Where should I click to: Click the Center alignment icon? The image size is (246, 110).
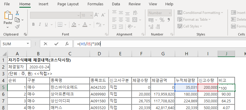pyautogui.click(x=121, y=20)
